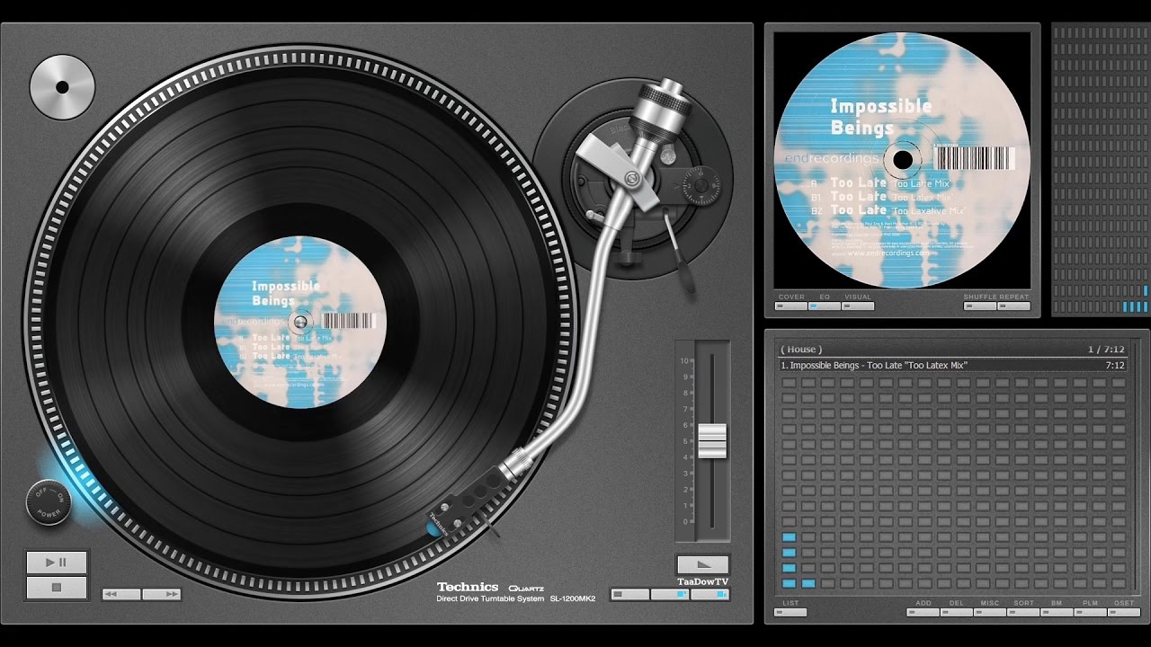The image size is (1151, 647).
Task: Click the record label on the spinning vinyl
Action: [300, 322]
